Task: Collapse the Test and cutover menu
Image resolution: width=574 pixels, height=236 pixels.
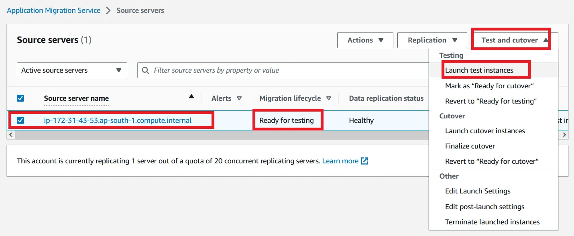Action: [x=515, y=40]
